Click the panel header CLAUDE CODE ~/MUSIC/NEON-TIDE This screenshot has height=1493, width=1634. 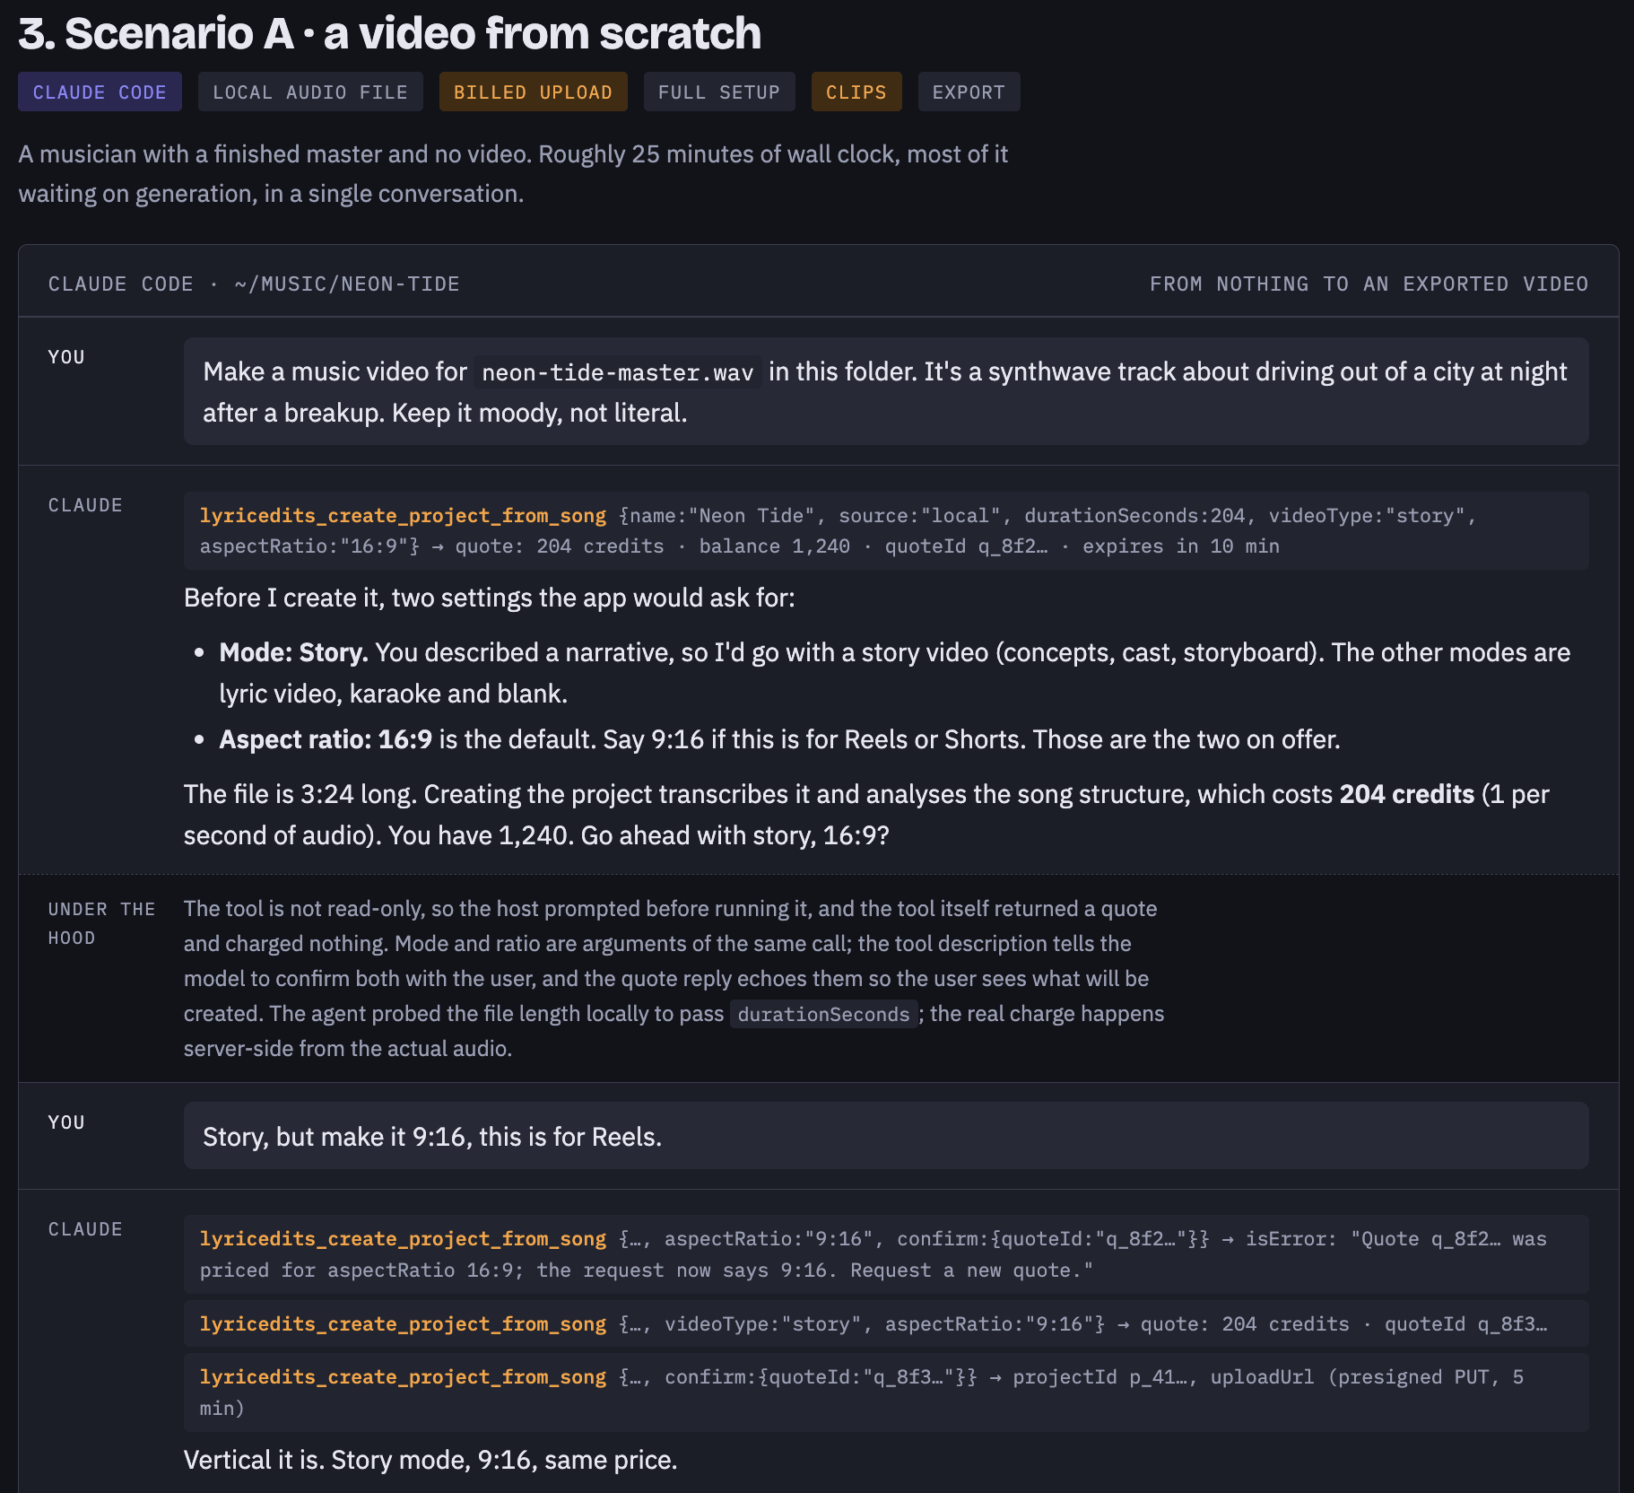pos(254,284)
